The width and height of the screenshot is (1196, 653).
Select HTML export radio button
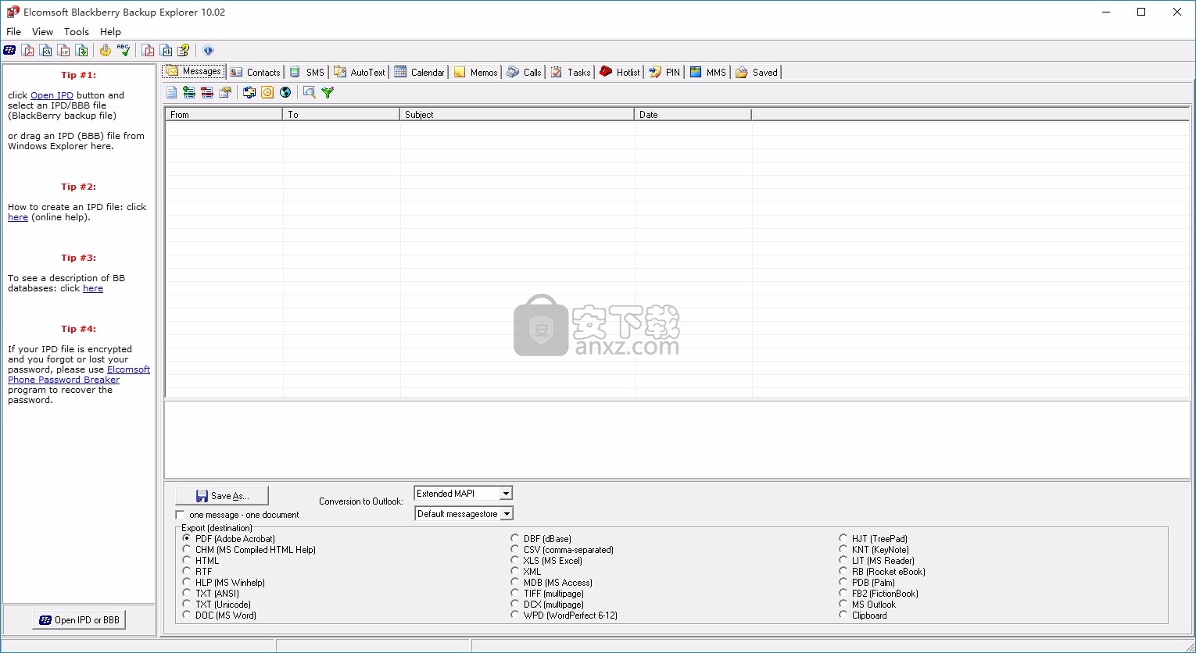tap(187, 560)
